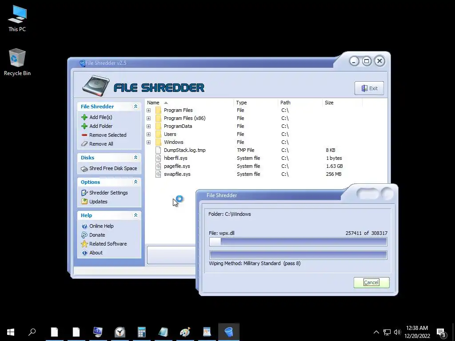Image resolution: width=455 pixels, height=341 pixels.
Task: Click the red Remove Selected icon
Action: point(84,135)
